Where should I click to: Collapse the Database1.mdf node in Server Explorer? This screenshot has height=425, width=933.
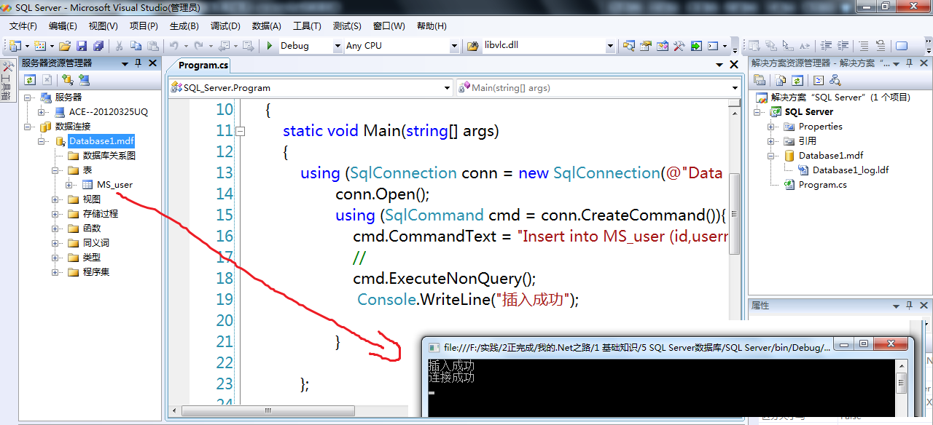(x=42, y=141)
